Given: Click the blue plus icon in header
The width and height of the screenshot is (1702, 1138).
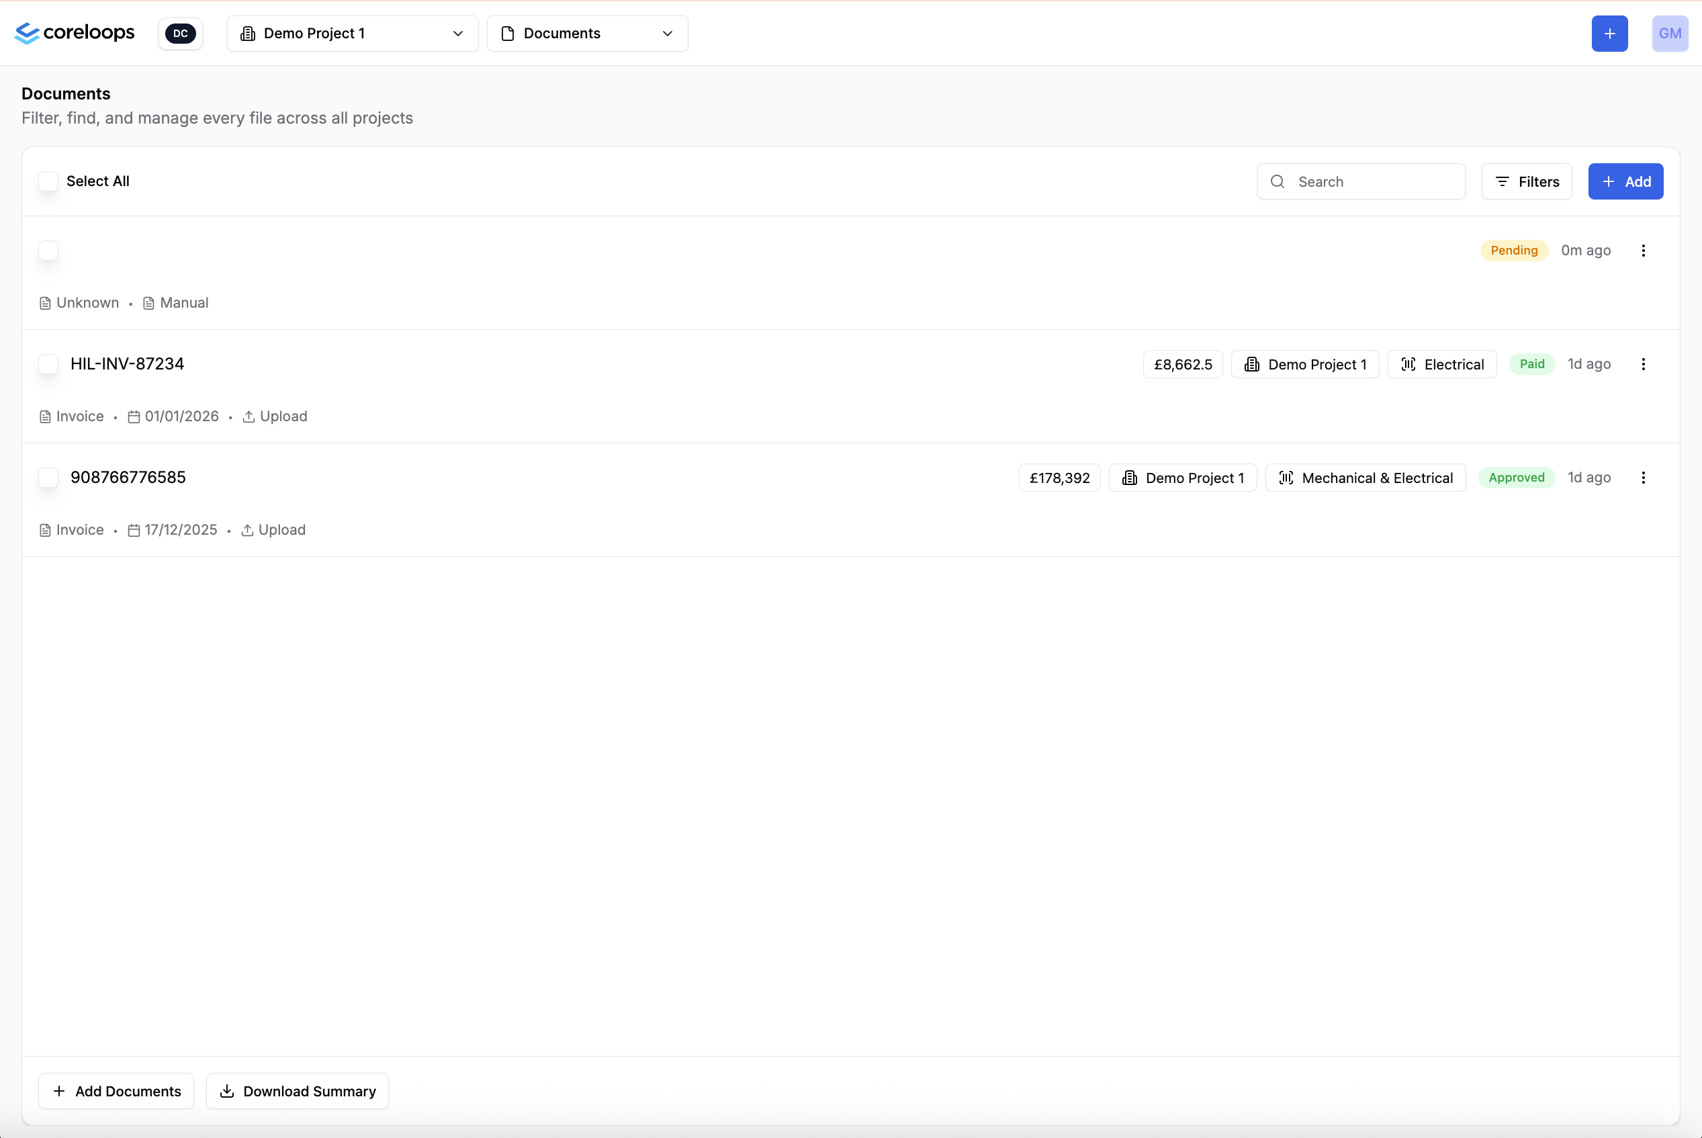Looking at the screenshot, I should point(1609,34).
